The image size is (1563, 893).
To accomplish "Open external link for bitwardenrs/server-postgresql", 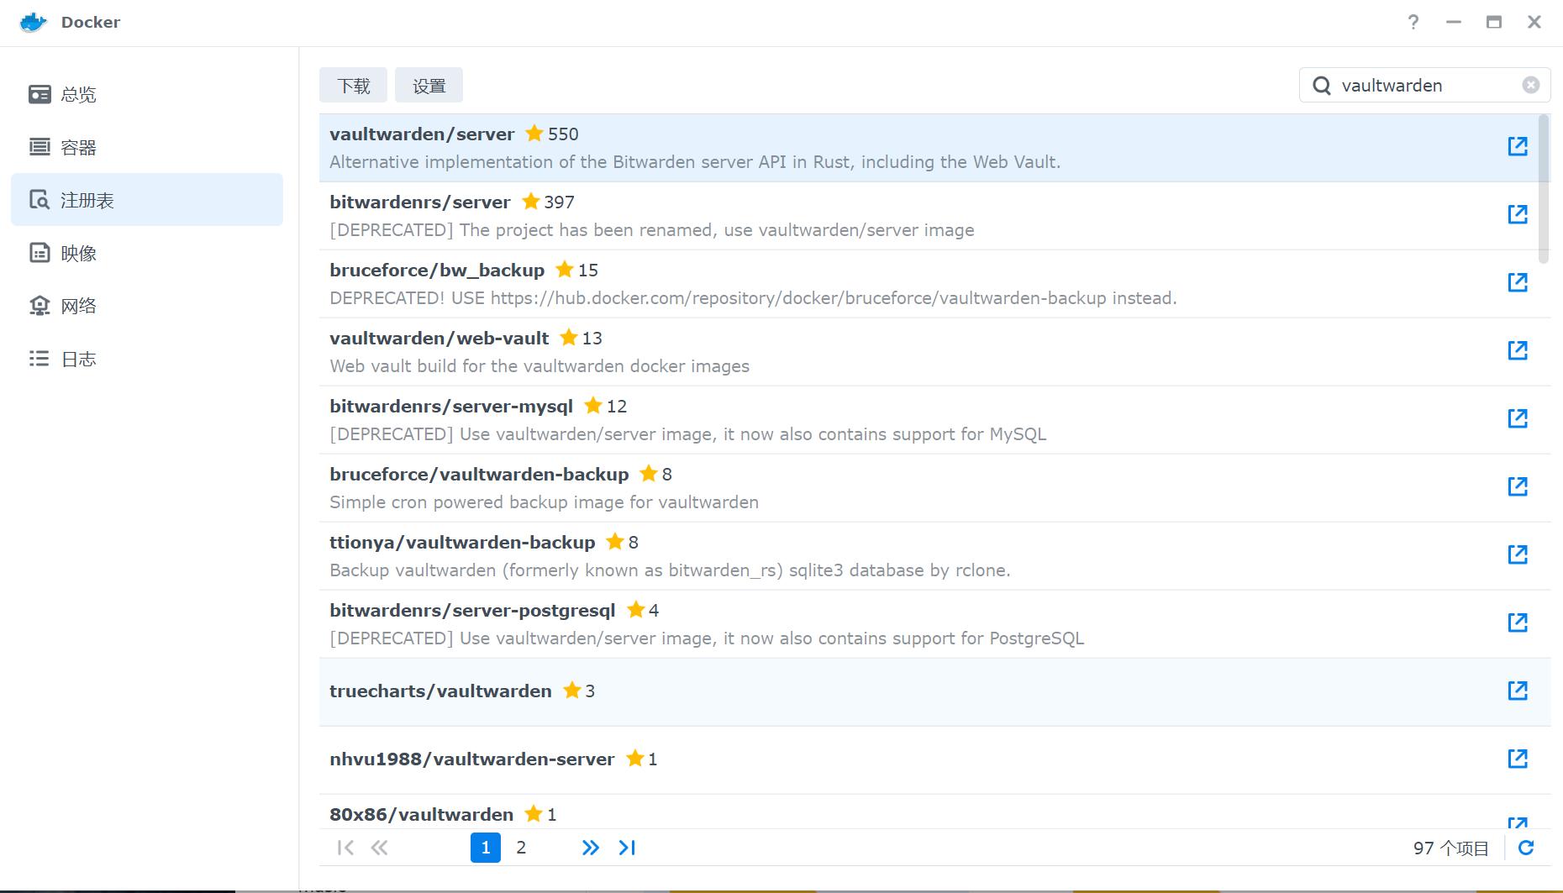I will pyautogui.click(x=1518, y=622).
